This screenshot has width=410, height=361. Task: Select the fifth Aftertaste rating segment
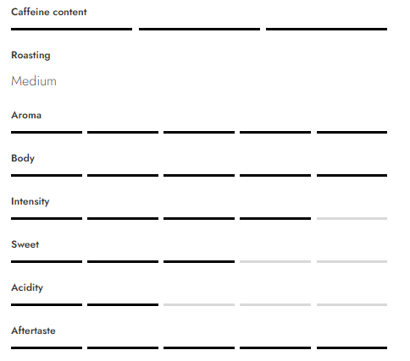click(x=352, y=347)
